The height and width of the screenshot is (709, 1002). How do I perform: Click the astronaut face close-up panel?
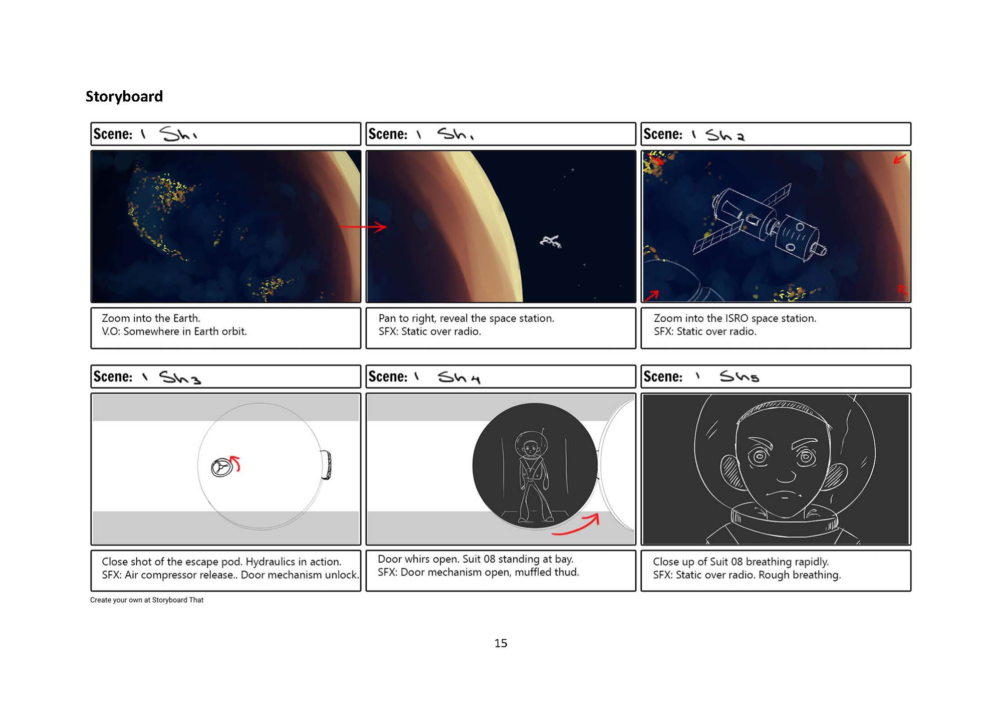[x=776, y=469]
